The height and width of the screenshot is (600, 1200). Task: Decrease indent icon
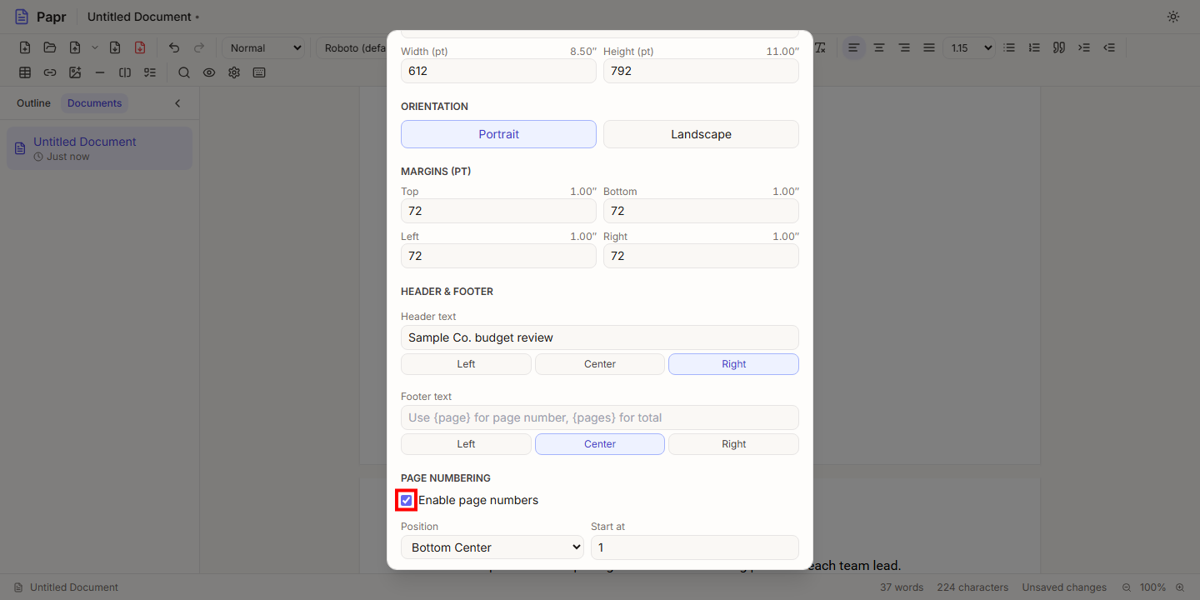click(1109, 47)
